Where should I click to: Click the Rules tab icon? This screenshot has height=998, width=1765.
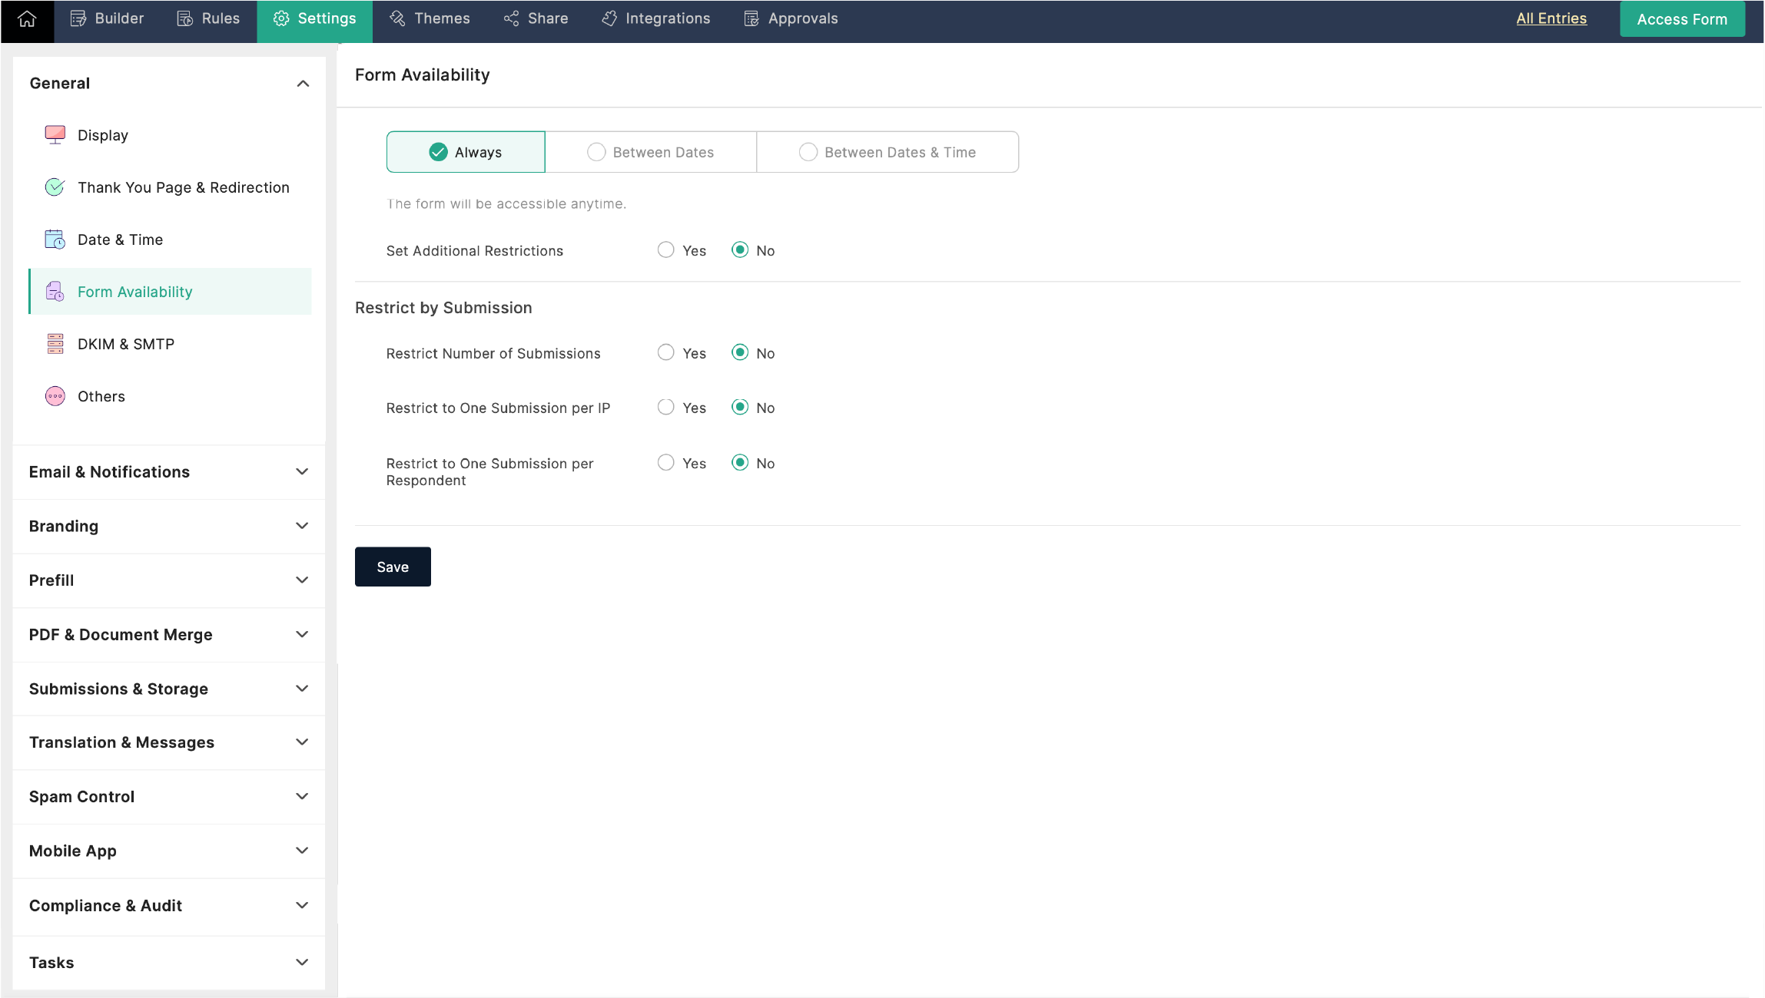tap(185, 18)
